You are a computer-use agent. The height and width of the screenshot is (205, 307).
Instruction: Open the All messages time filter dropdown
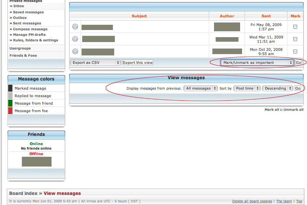200,88
